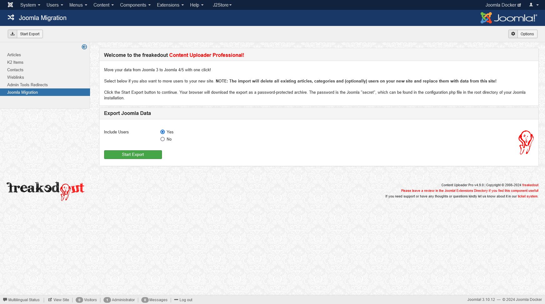545x304 pixels.
Task: Collapse the sidebar with the arrow icon
Action: tap(84, 47)
